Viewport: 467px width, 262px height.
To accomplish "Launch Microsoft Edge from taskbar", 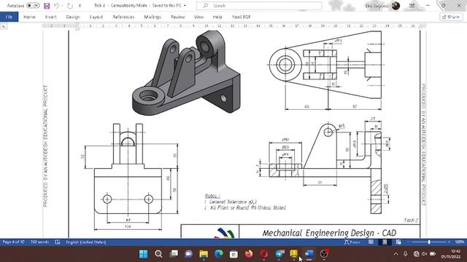I will pyautogui.click(x=219, y=254).
